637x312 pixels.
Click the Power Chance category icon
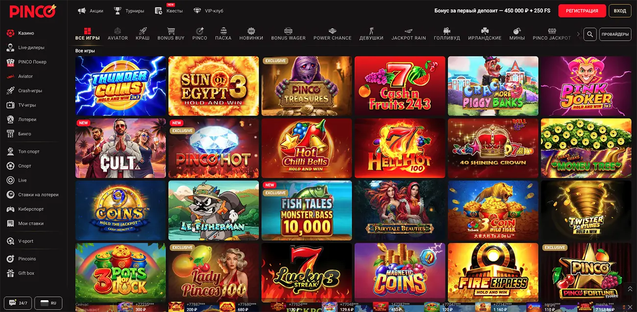pos(332,30)
